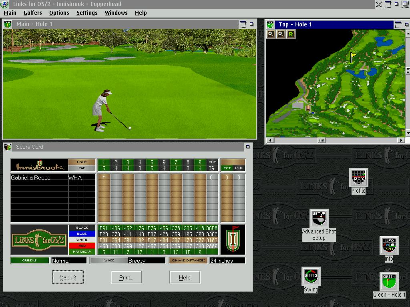The width and height of the screenshot is (410, 307).
Task: Click the Back 9 button
Action: tap(68, 277)
